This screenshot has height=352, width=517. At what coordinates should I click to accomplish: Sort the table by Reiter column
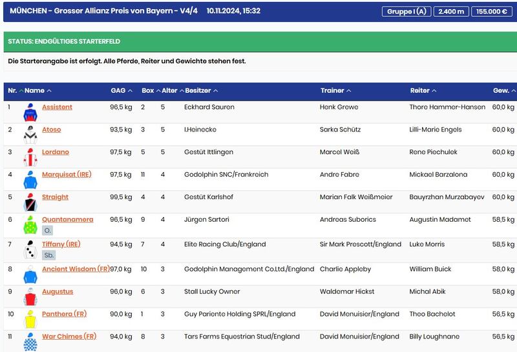click(423, 90)
